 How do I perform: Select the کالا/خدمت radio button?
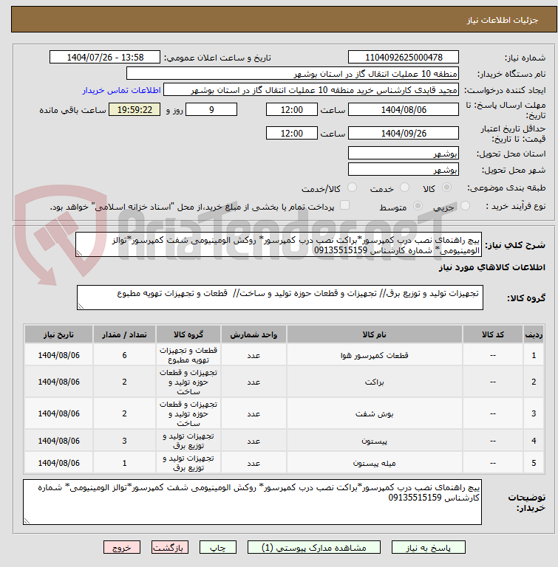(352, 188)
